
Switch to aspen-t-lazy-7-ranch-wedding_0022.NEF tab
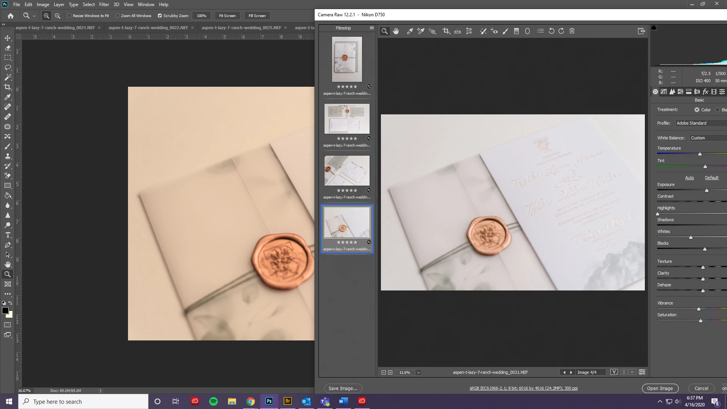click(x=148, y=28)
